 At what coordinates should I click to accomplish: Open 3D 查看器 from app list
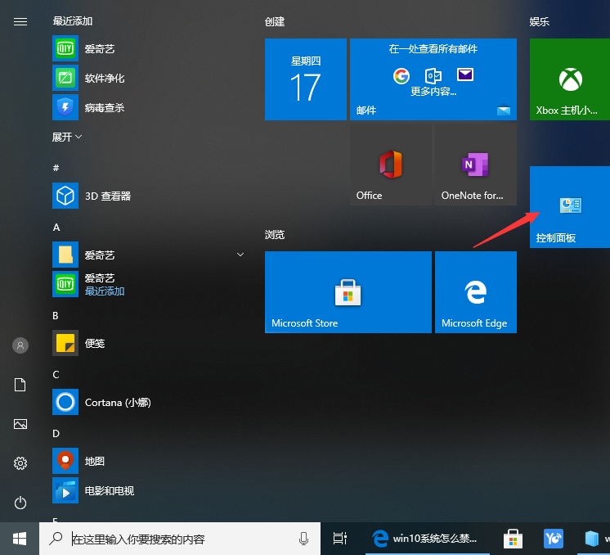[x=108, y=196]
